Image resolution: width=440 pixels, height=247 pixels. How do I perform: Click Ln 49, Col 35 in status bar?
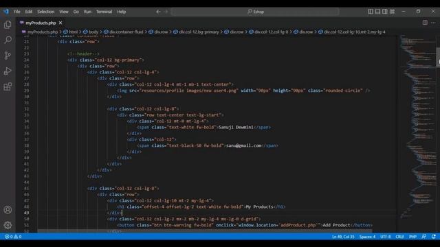343,237
